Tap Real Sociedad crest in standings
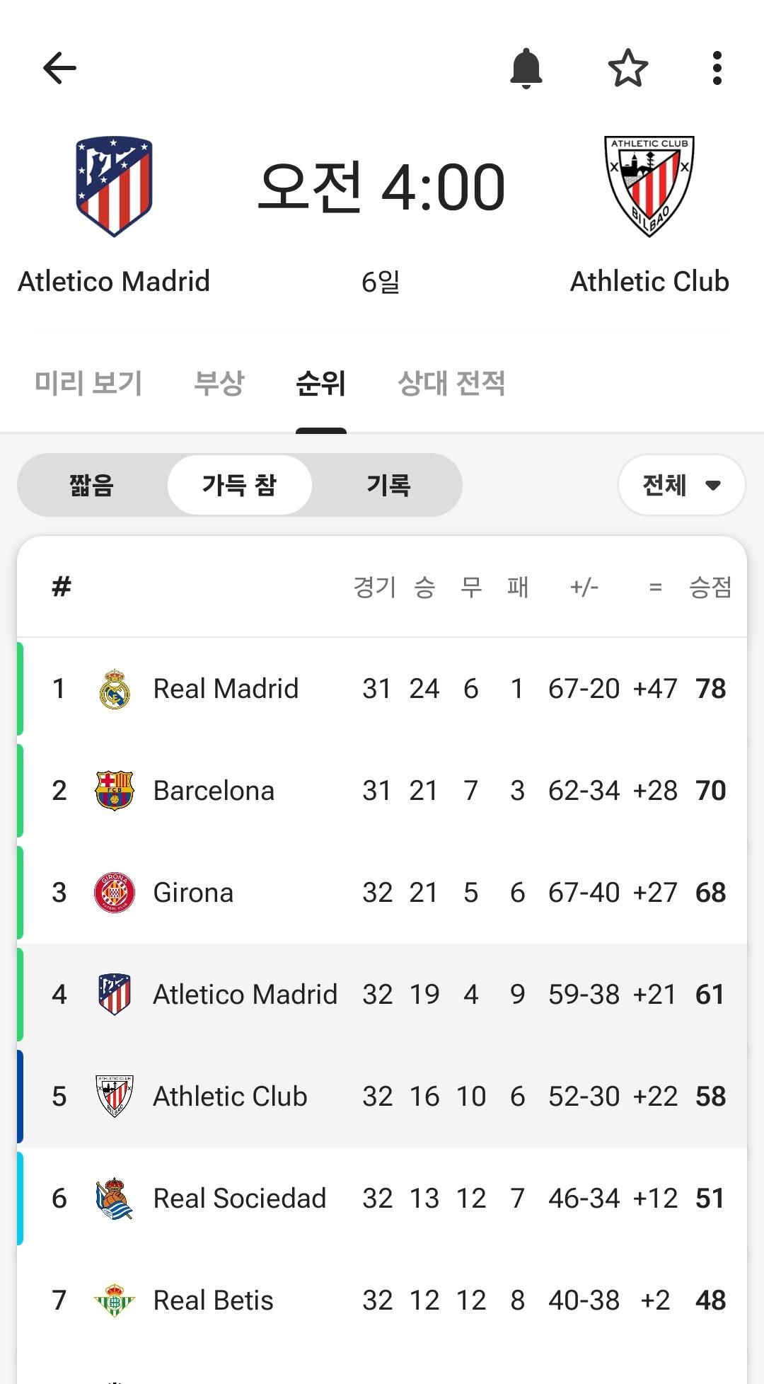Screen dimensions: 764x1384 point(115,1199)
